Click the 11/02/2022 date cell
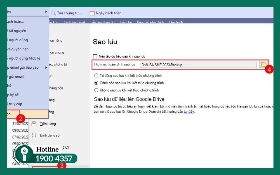This screenshot has width=280, height=175. 20,124
